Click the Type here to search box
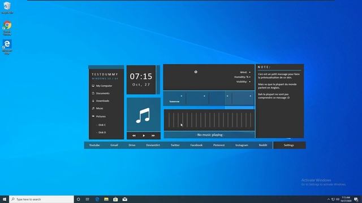This screenshot has width=362, height=203. 41,199
